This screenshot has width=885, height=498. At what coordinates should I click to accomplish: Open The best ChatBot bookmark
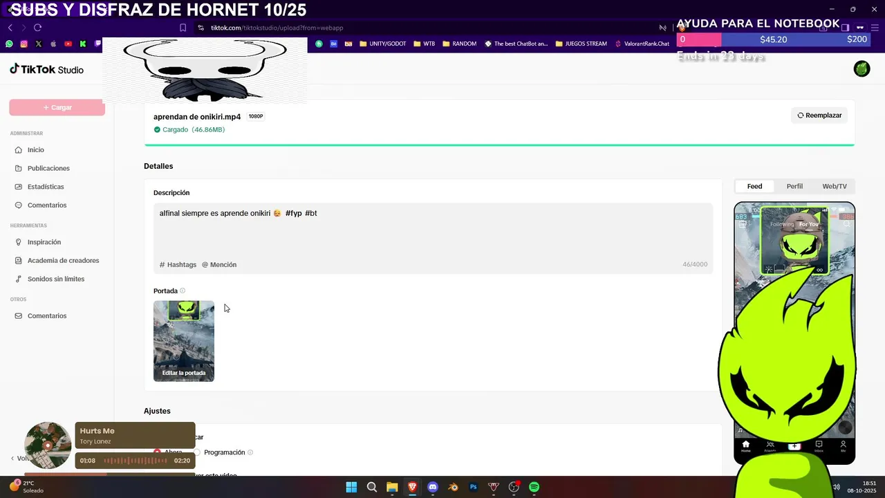tap(516, 44)
